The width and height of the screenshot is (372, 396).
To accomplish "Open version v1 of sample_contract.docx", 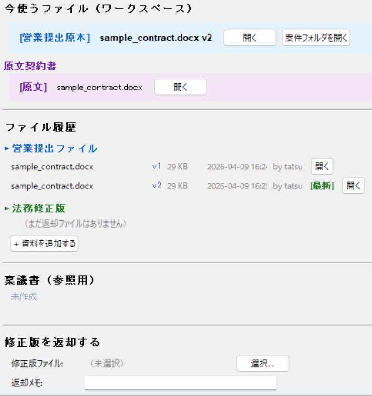I will click(322, 167).
